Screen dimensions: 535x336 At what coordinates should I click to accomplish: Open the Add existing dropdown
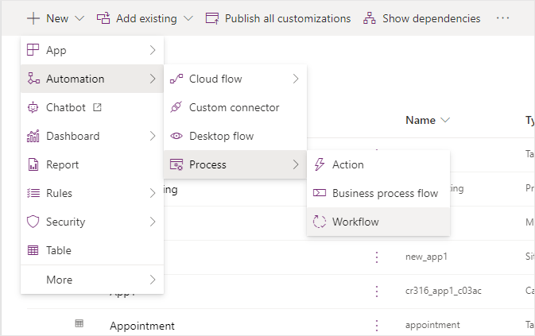tap(145, 17)
